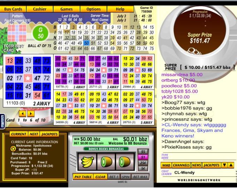Open JACKPOTS in chat panel
237x188 pixels.
(212, 165)
